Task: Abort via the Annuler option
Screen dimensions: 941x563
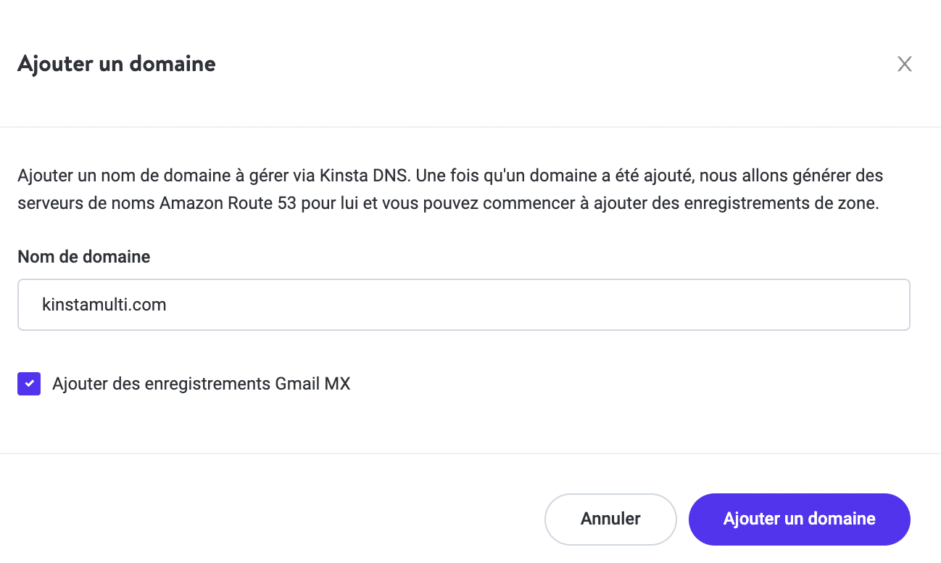Action: click(610, 519)
